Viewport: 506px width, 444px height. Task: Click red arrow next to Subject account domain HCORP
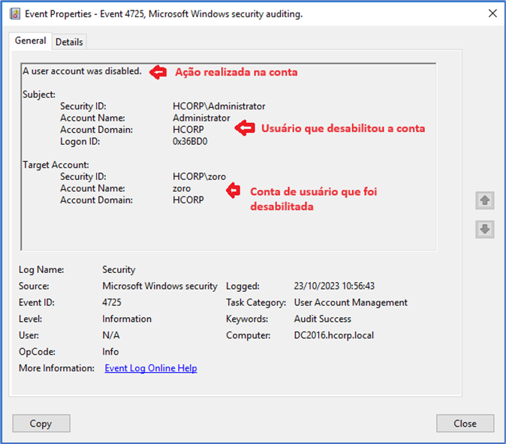243,128
